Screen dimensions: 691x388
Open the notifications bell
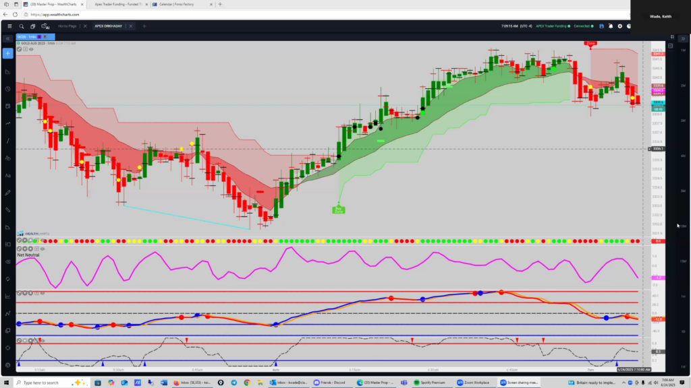tap(611, 26)
